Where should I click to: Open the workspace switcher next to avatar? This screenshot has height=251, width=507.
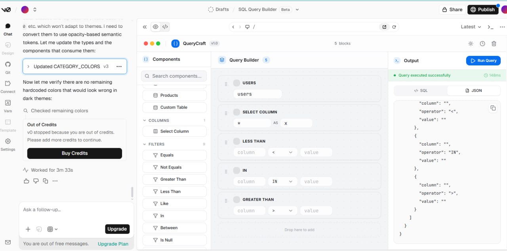(x=35, y=10)
